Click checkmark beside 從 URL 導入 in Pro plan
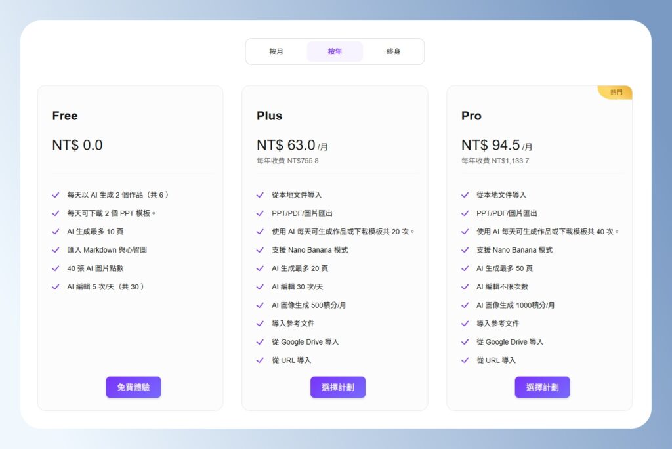Screen dimensions: 672x449 pos(464,360)
